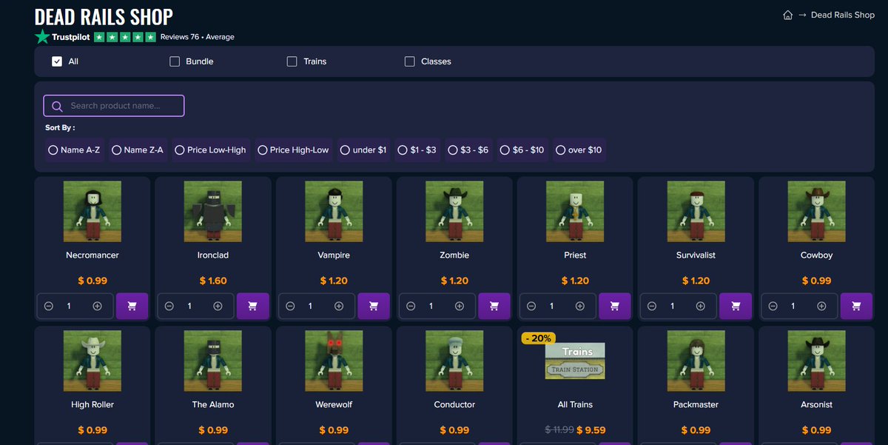Click the Reviews 76 • Average text

(198, 37)
